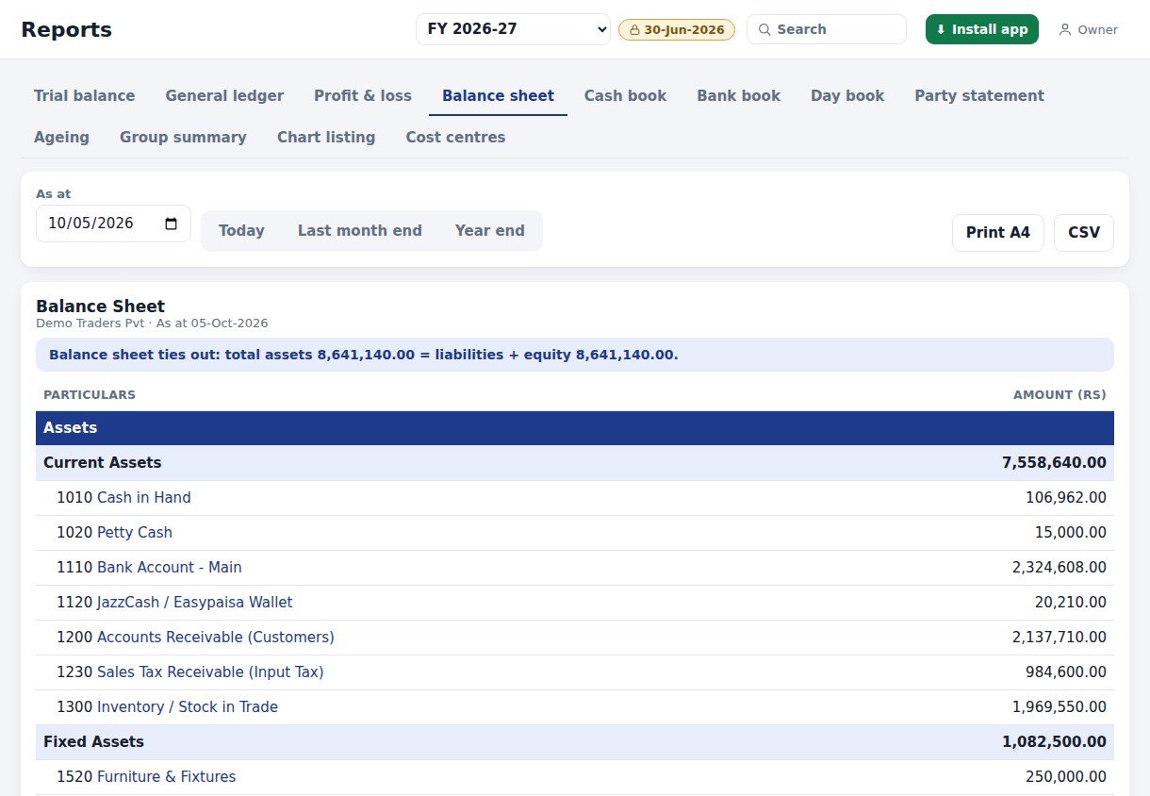
Task: Open the Party statement tab
Action: tap(979, 95)
